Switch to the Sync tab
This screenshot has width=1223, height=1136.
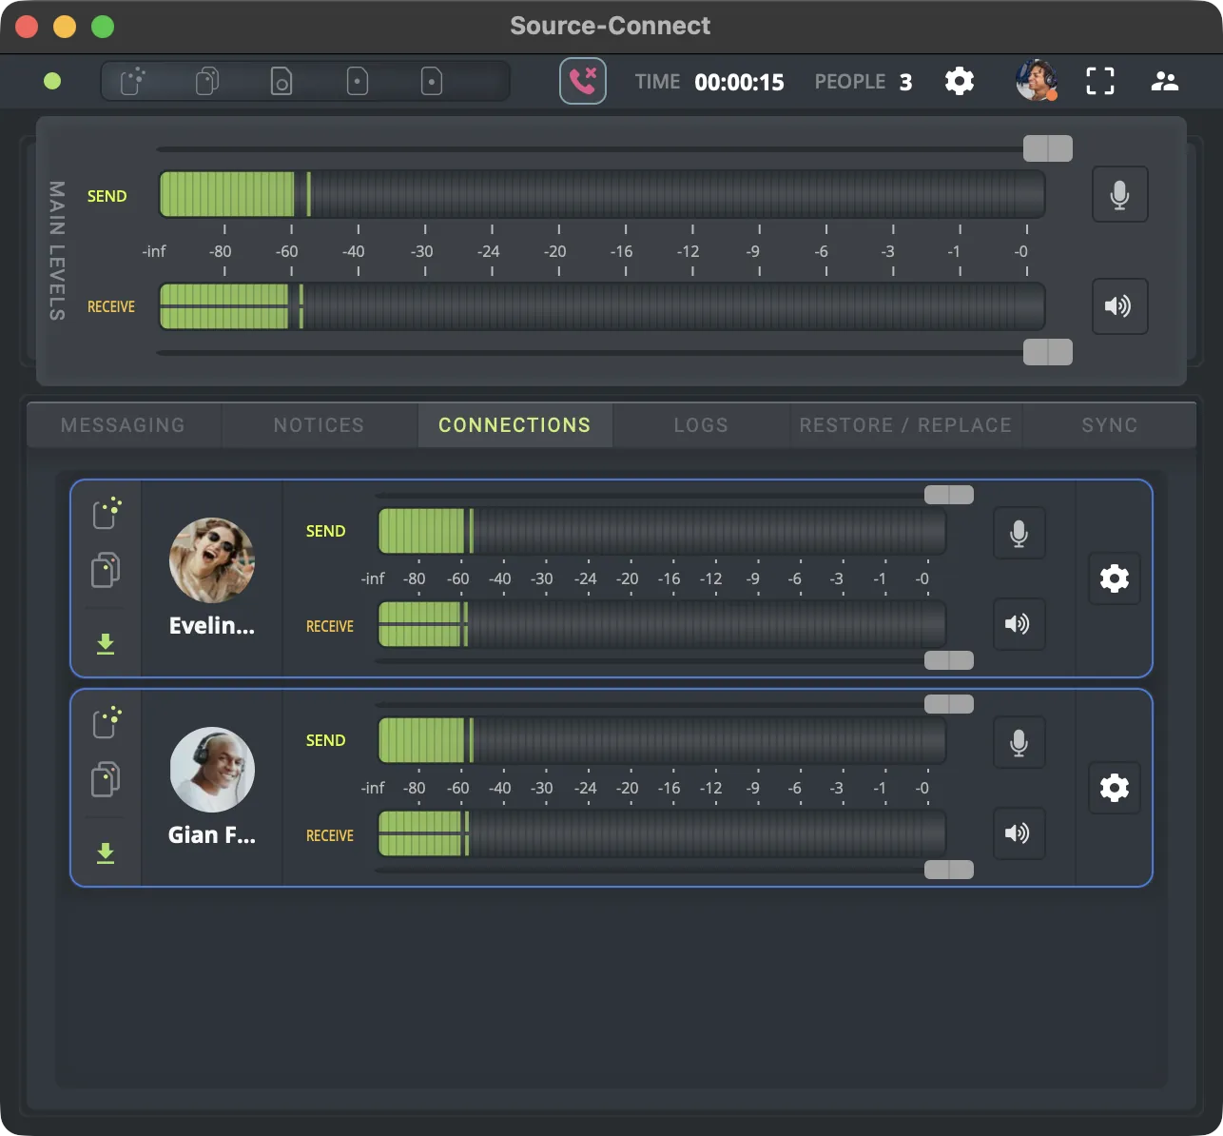1110,425
